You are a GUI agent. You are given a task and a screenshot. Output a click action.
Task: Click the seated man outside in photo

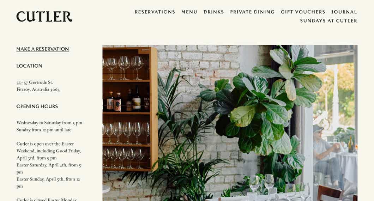(x=326, y=153)
